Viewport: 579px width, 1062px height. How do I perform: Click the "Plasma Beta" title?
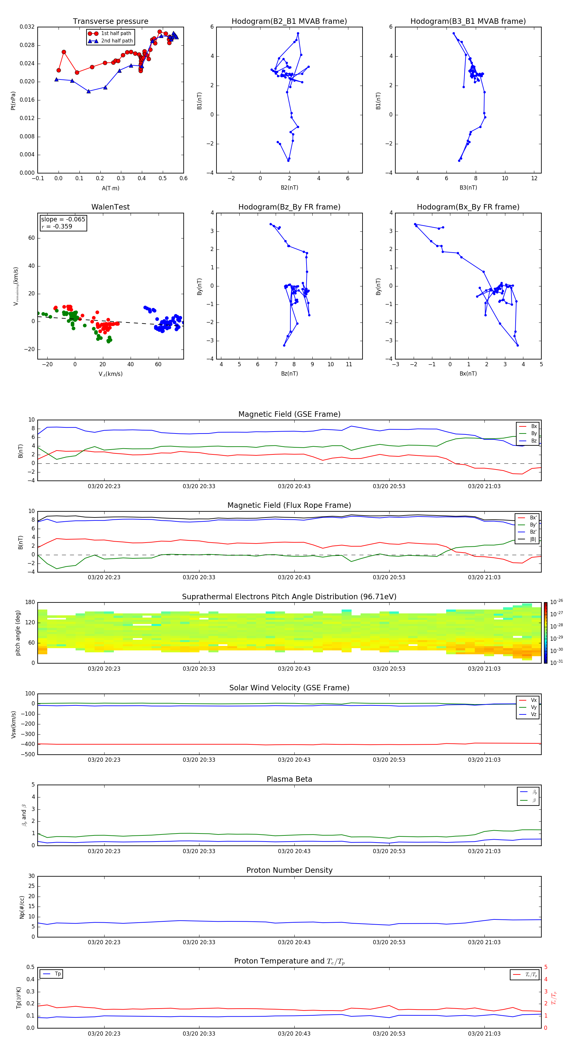click(x=289, y=779)
